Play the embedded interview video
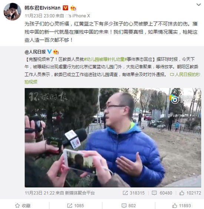This screenshot has height=209, width=204. click(113, 138)
